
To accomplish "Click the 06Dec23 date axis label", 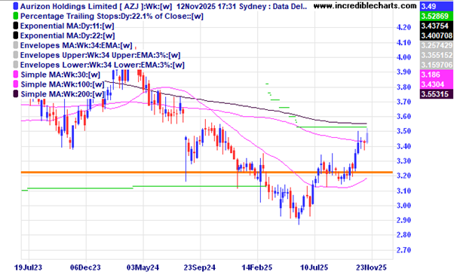I will click(x=85, y=267).
